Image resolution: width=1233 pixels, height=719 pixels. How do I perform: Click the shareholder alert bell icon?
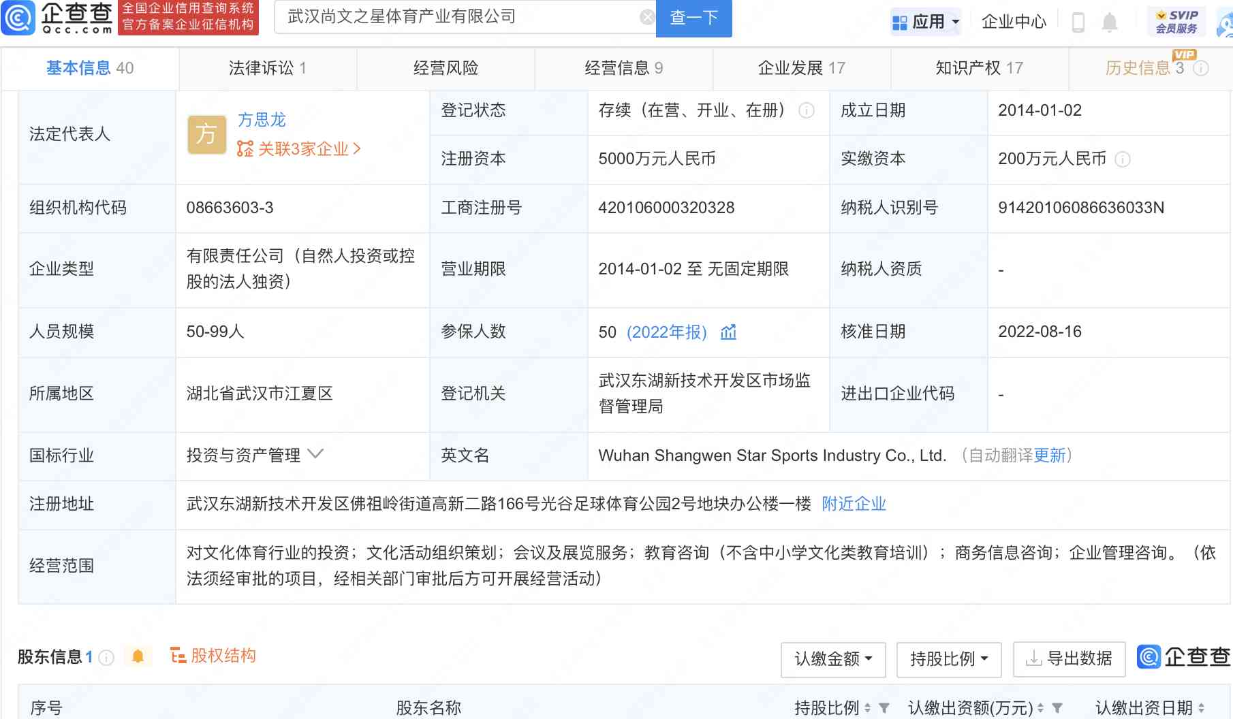coord(138,656)
